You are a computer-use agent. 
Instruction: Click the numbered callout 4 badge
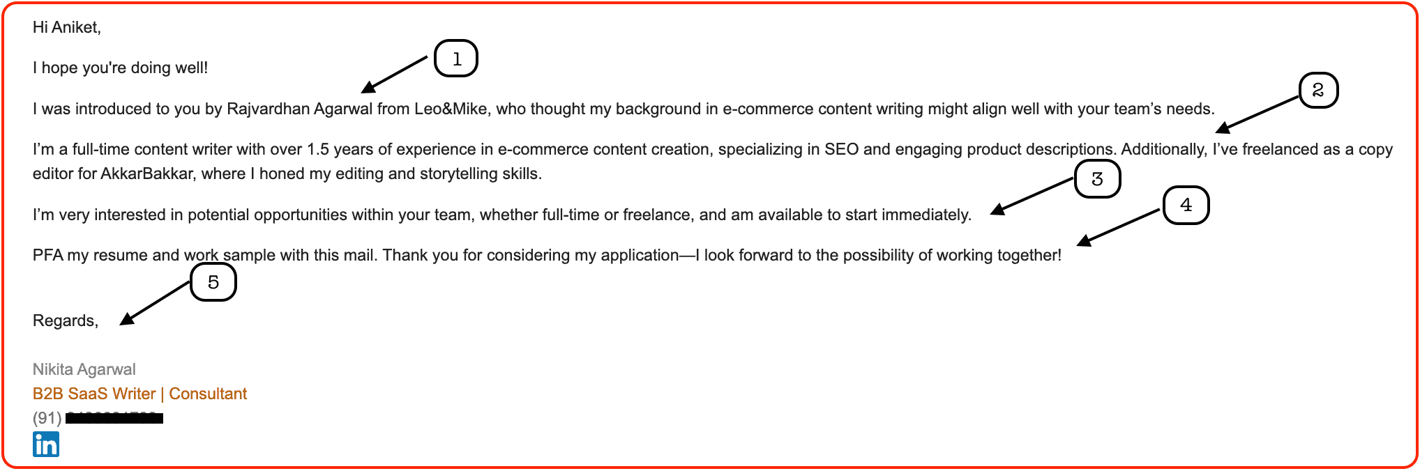(x=1186, y=205)
